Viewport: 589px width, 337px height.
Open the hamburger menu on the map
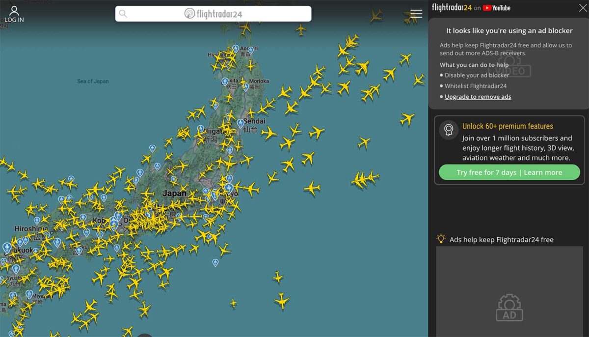point(416,14)
